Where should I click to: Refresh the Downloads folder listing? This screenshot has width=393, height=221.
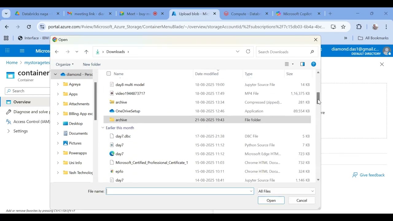[x=248, y=52]
